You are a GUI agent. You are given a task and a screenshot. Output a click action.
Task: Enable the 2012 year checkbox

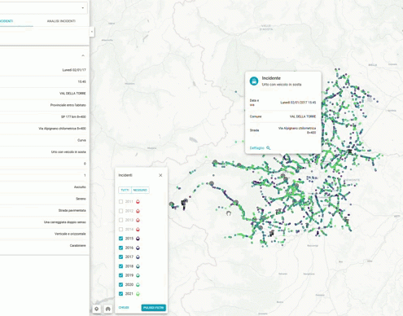pyautogui.click(x=120, y=211)
